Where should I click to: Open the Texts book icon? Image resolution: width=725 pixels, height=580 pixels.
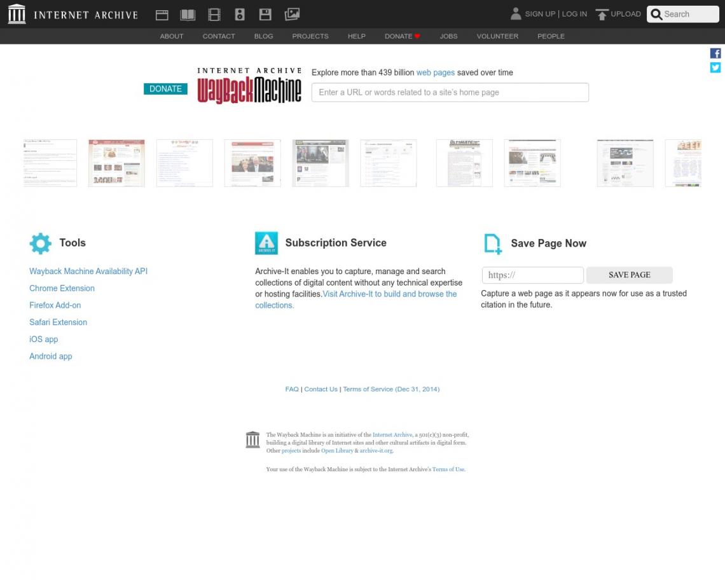[188, 15]
